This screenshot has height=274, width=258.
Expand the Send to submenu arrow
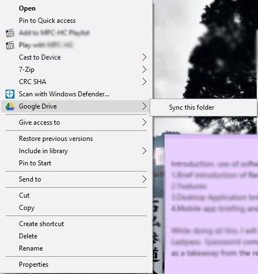tap(145, 179)
